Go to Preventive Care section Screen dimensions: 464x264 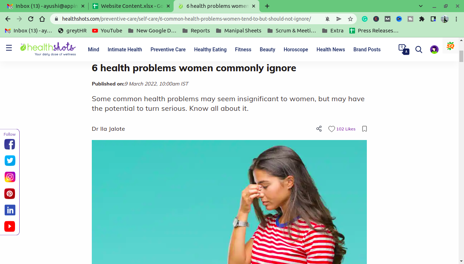pyautogui.click(x=168, y=50)
